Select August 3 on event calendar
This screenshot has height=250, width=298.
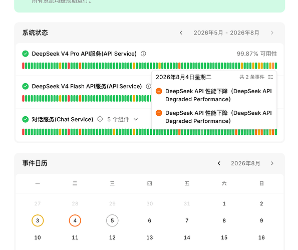[x=38, y=220]
